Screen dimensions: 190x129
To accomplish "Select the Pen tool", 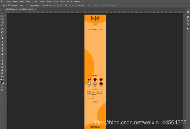I will point(2,57).
